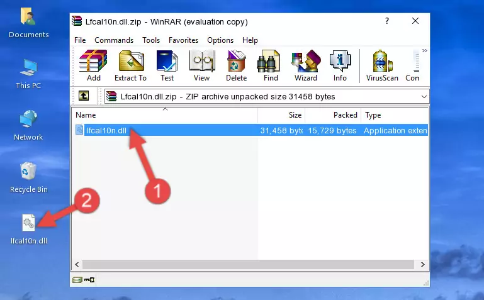Sort the list by Packed column
This screenshot has height=300, width=484.
click(333, 115)
